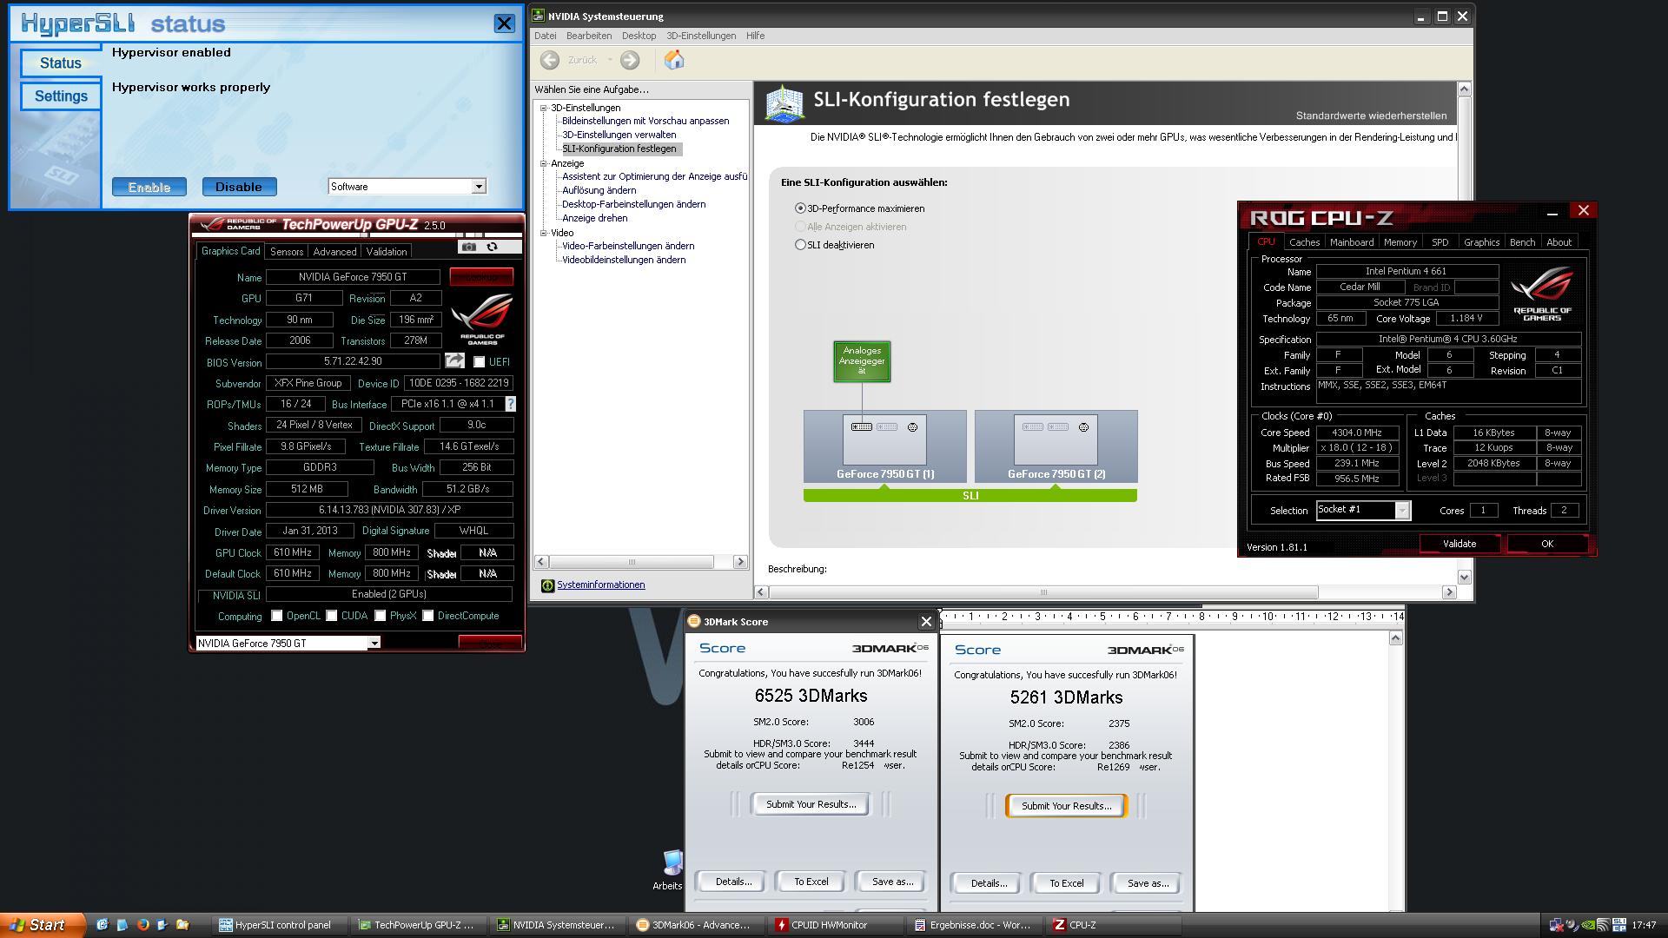
Task: Click the BIOS share arrow icon in GPU-Z
Action: coord(454,361)
